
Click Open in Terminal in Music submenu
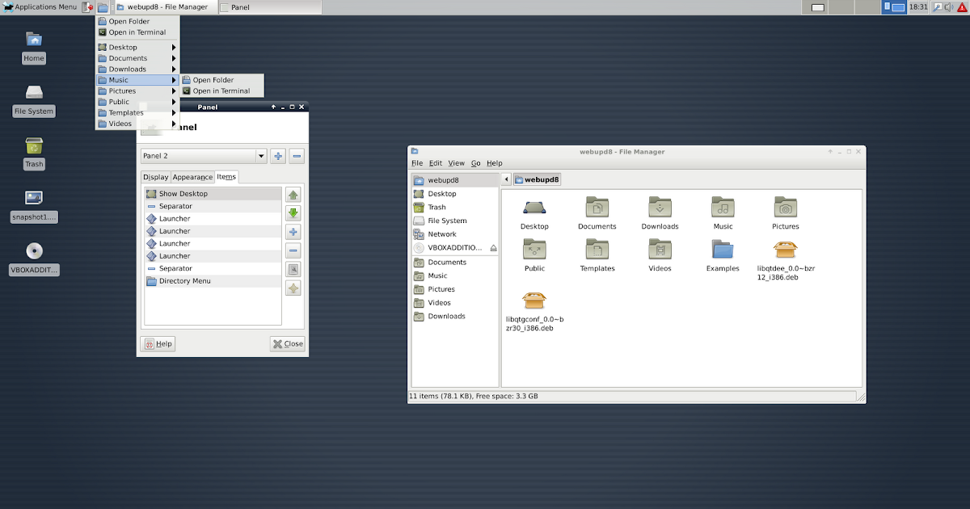(x=221, y=91)
